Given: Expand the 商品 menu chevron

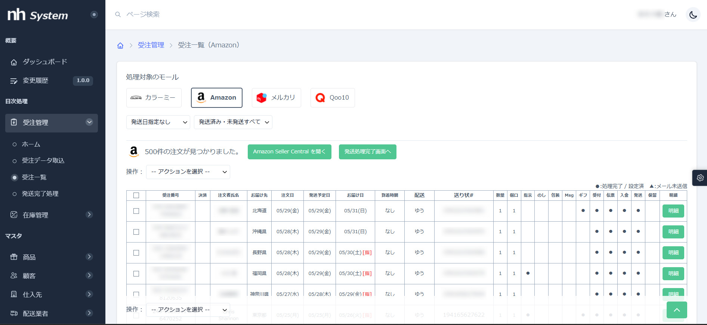Looking at the screenshot, I should (89, 257).
